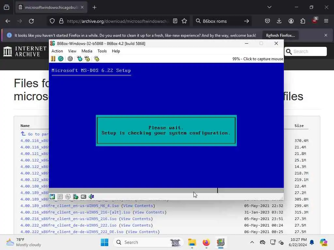334x250 pixels.
Task: View Contents of WIN95_216-[alt].iso
Action: 149,212
